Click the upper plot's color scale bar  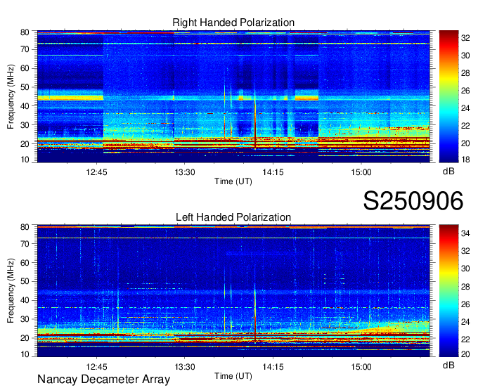tap(448, 96)
